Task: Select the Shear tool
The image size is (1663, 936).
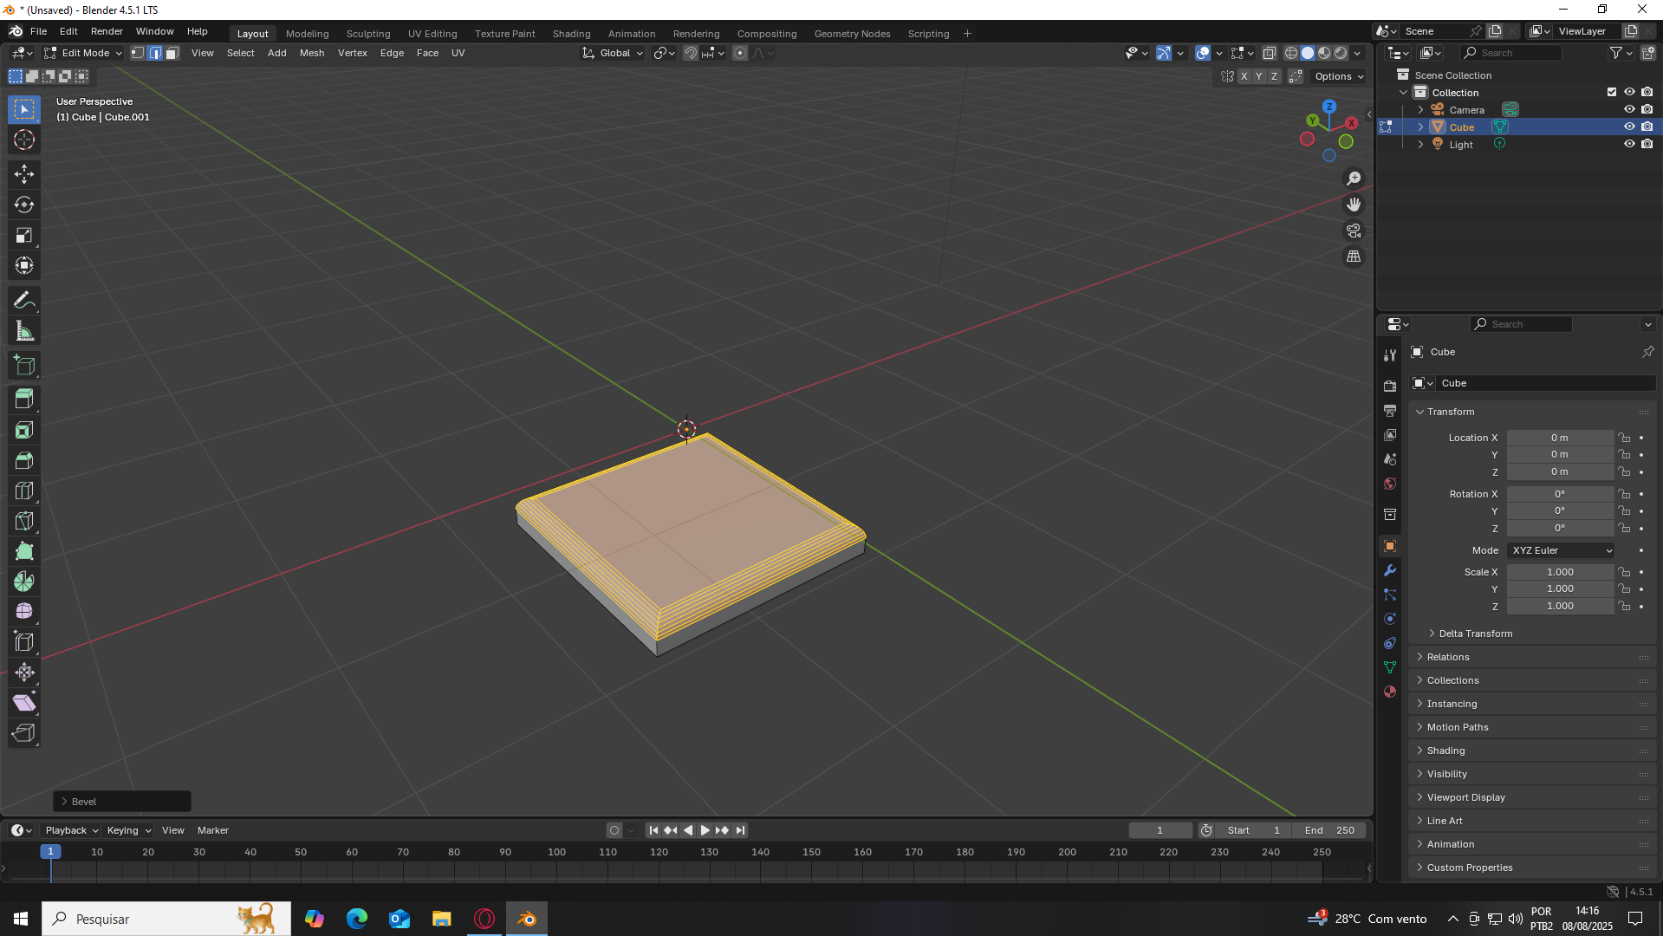Action: [x=24, y=703]
